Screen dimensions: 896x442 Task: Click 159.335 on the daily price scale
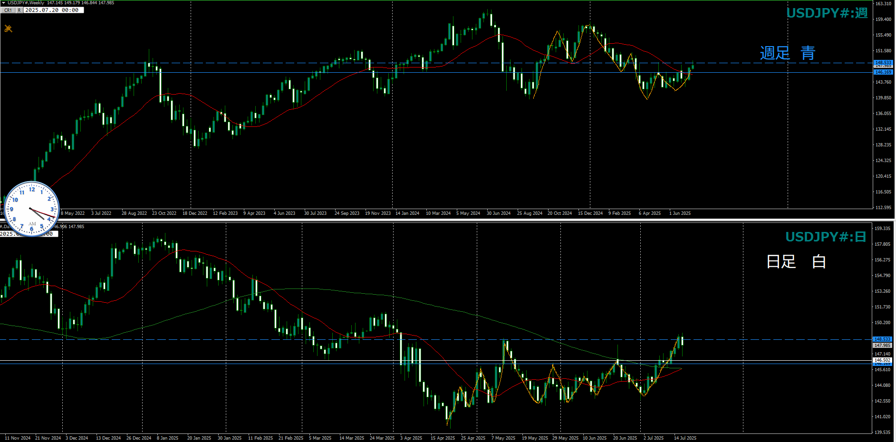[x=882, y=229]
